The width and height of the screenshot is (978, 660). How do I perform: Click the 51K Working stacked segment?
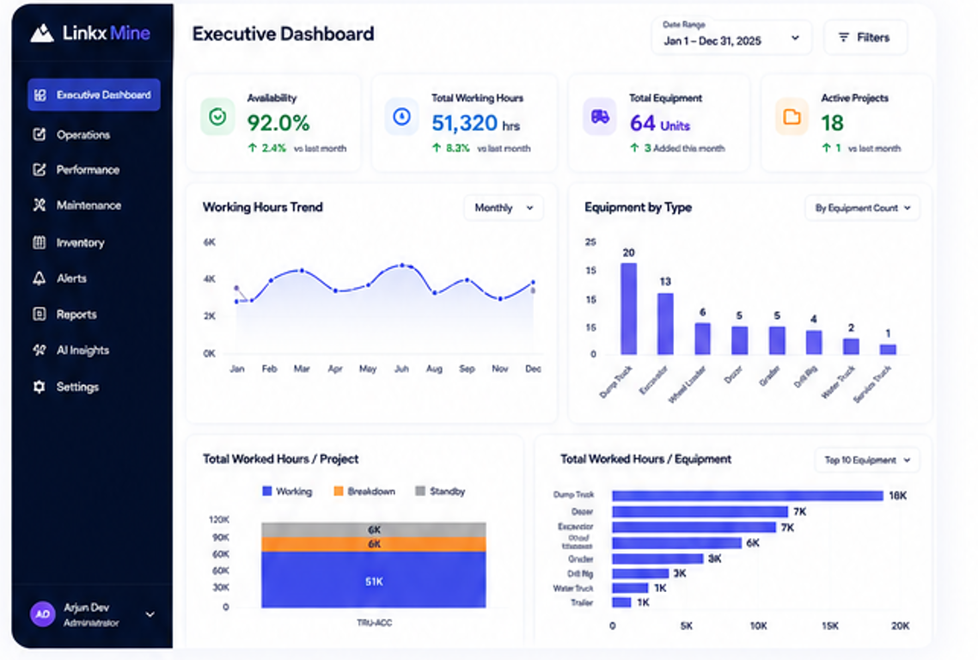pyautogui.click(x=374, y=579)
